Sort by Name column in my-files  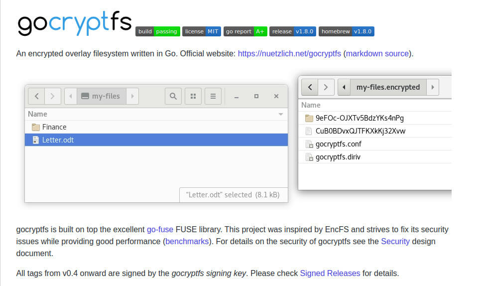pyautogui.click(x=156, y=114)
